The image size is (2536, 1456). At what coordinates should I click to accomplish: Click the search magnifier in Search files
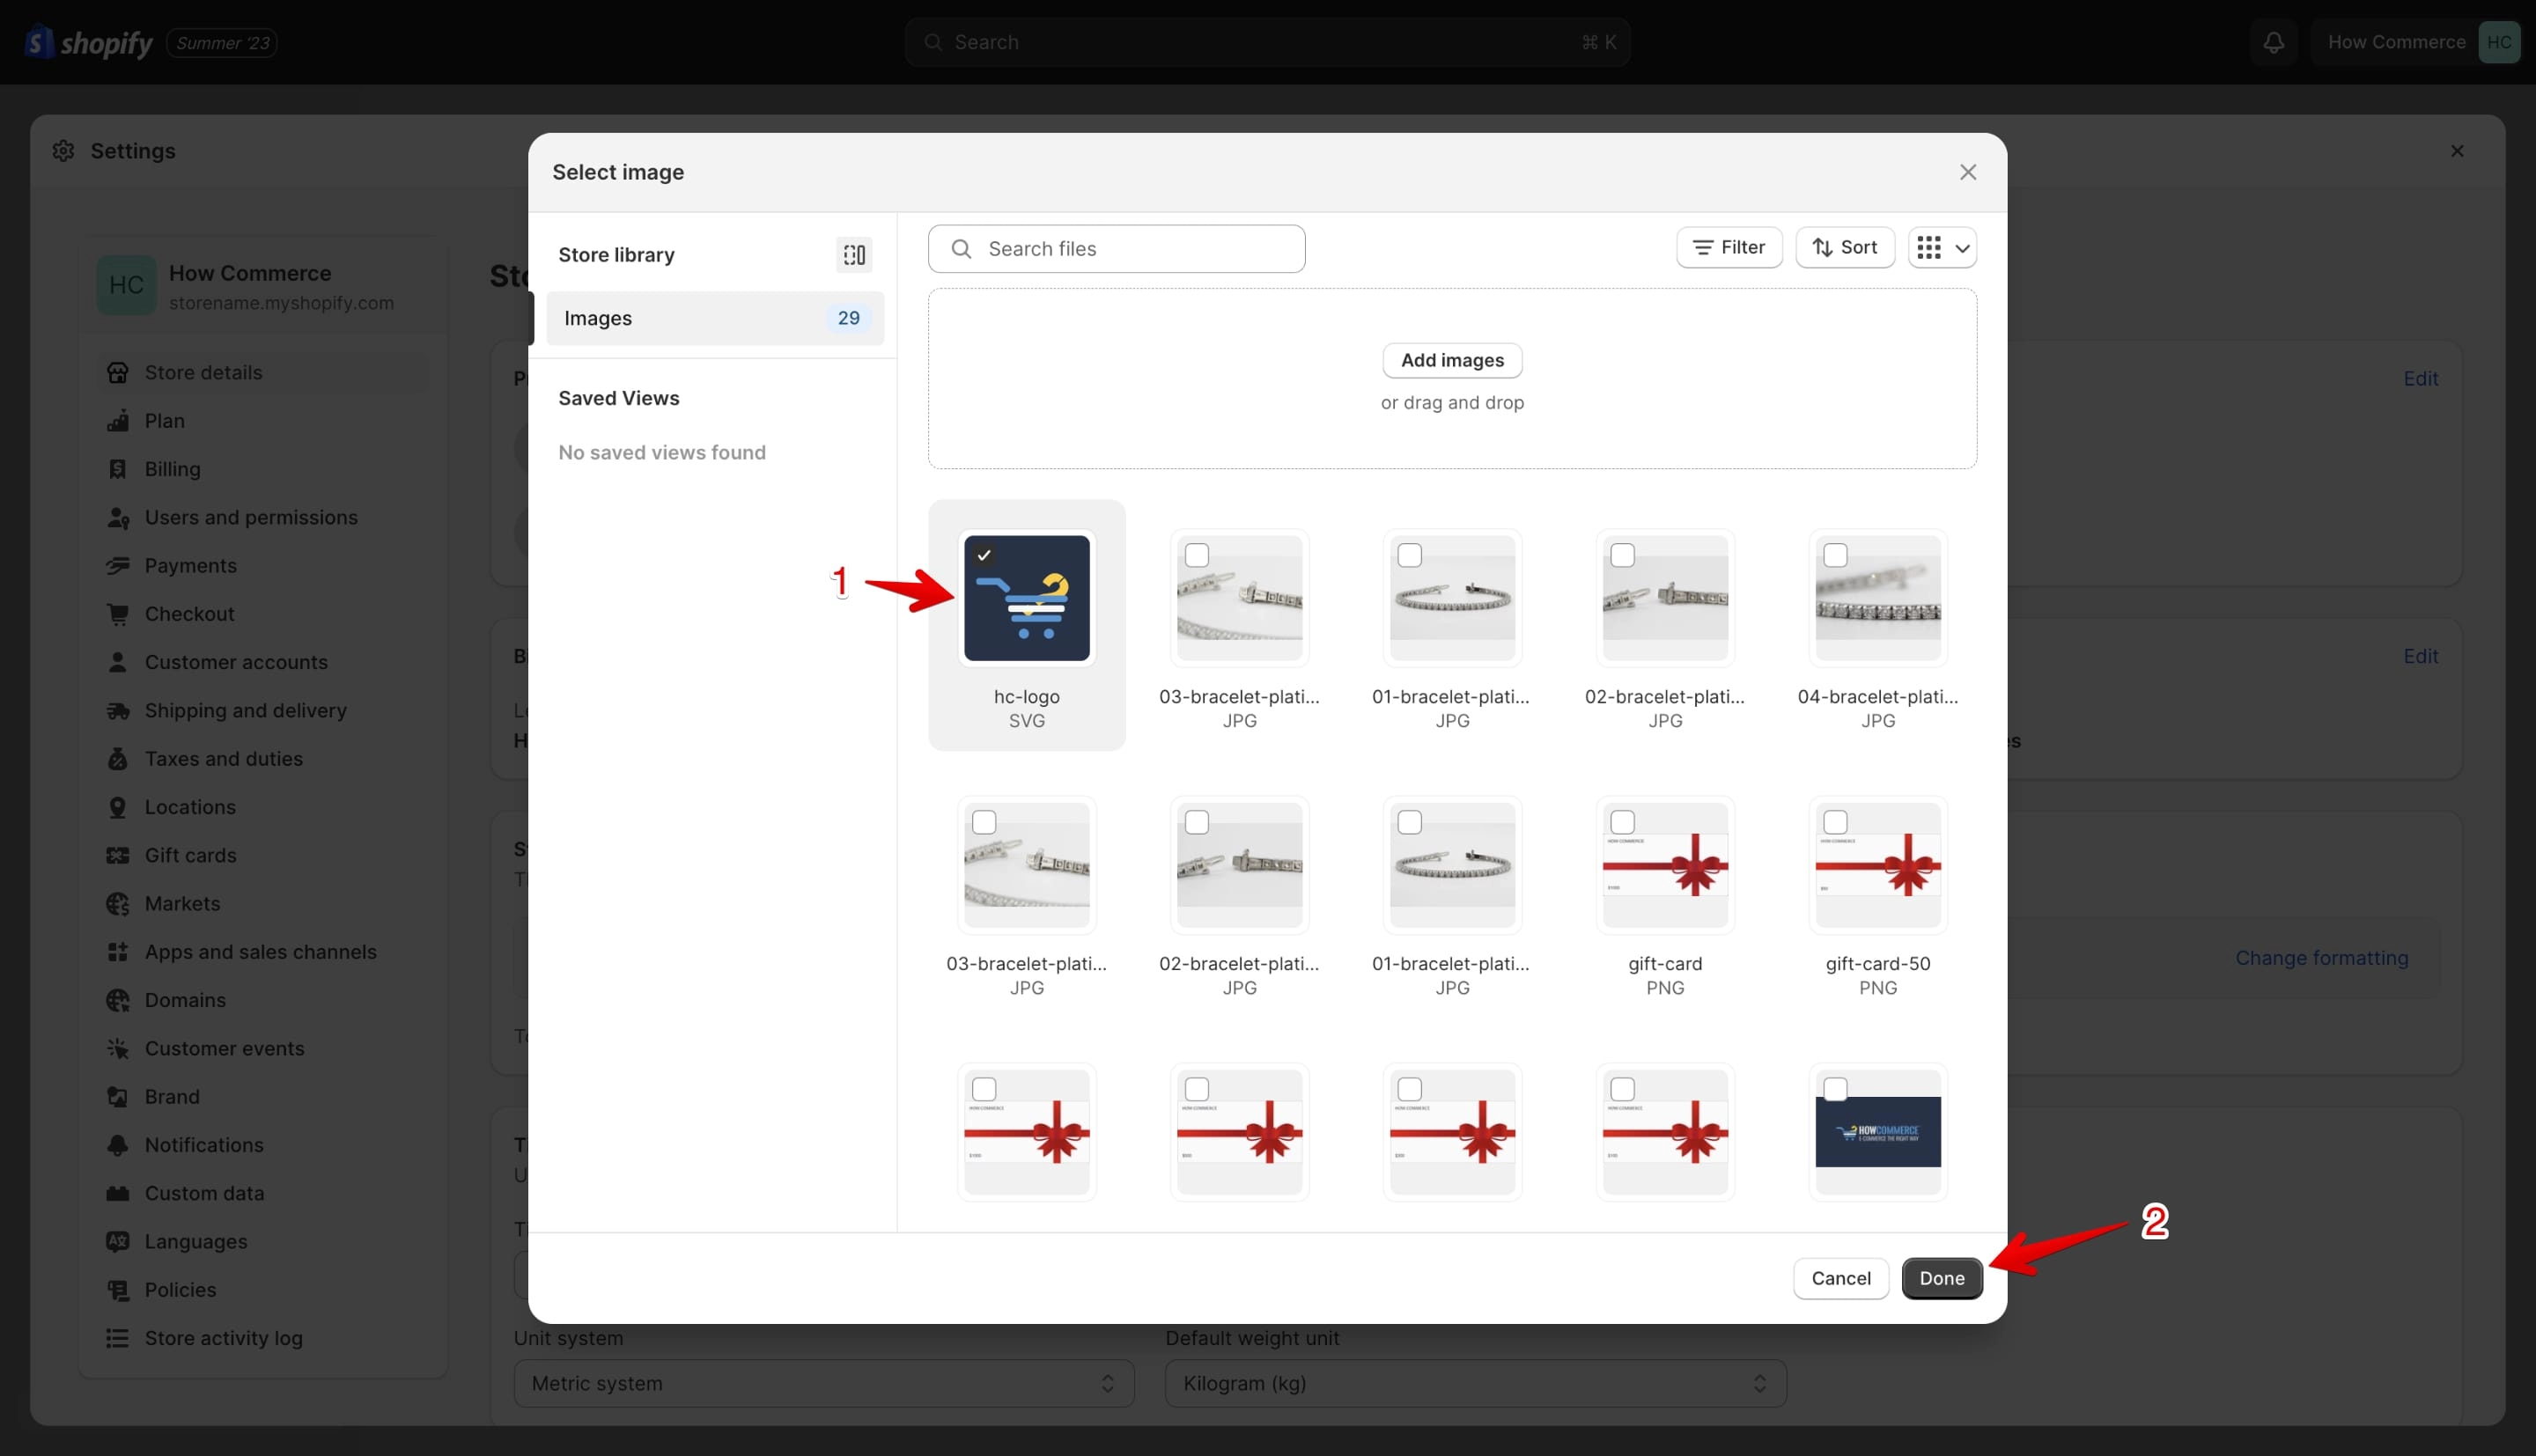point(961,249)
